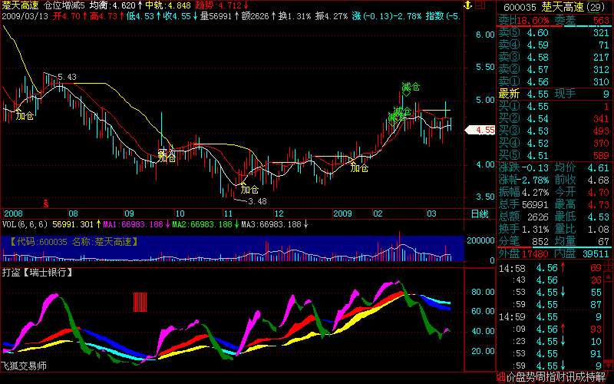Click the 4.55 current price tag on the axis
Image resolution: width=614 pixels, height=384 pixels.
pyautogui.click(x=480, y=130)
